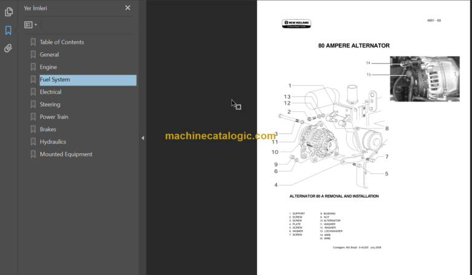Navigate to the Steering bookmark

pyautogui.click(x=50, y=104)
